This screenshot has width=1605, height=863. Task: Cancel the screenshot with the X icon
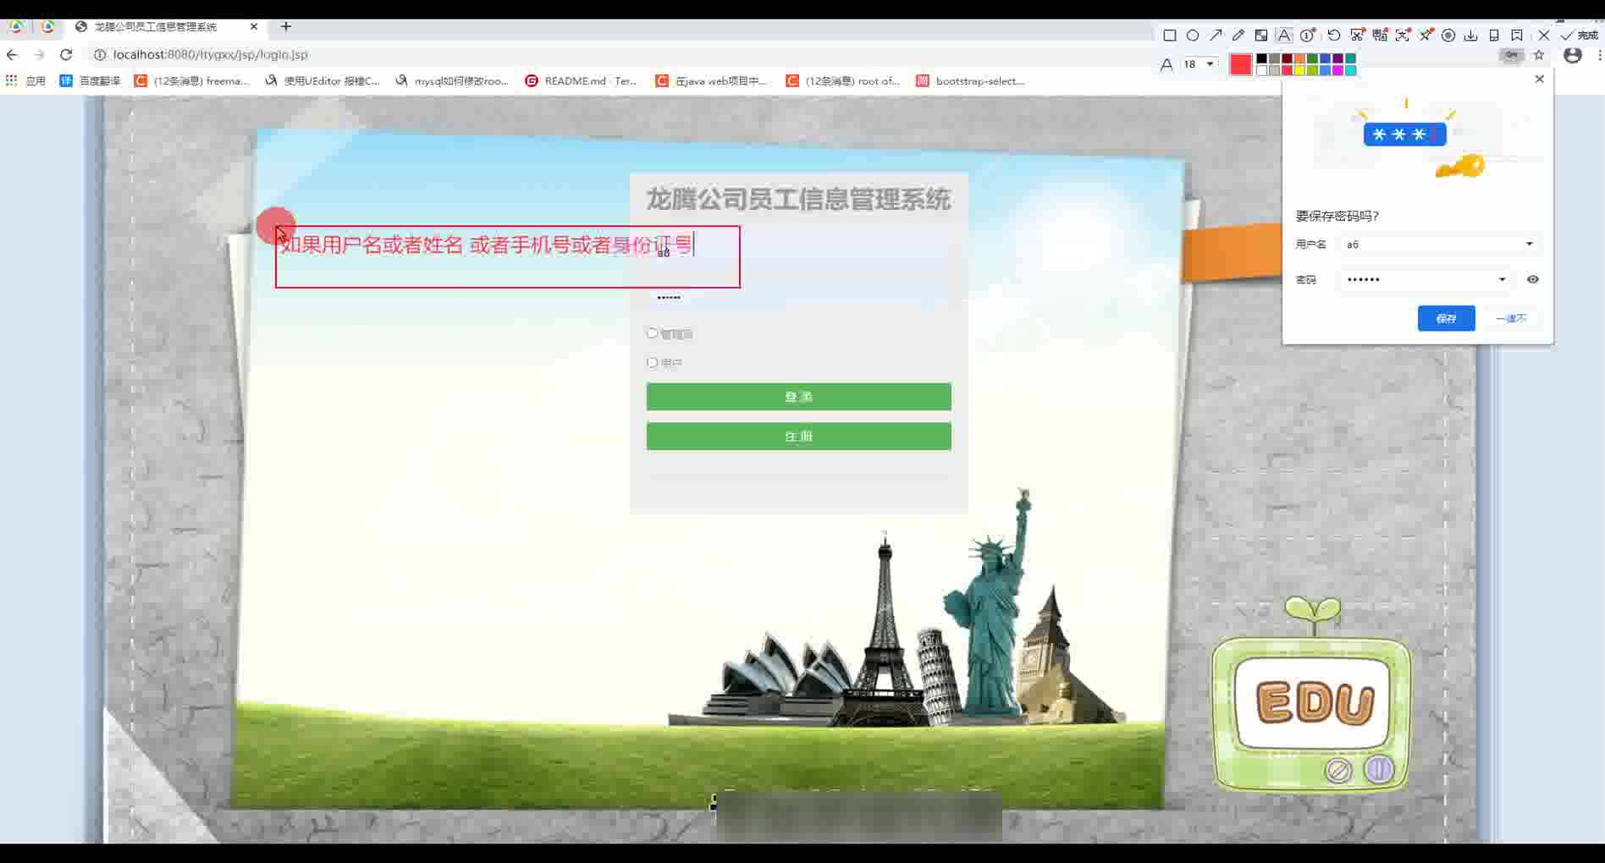pyautogui.click(x=1544, y=36)
